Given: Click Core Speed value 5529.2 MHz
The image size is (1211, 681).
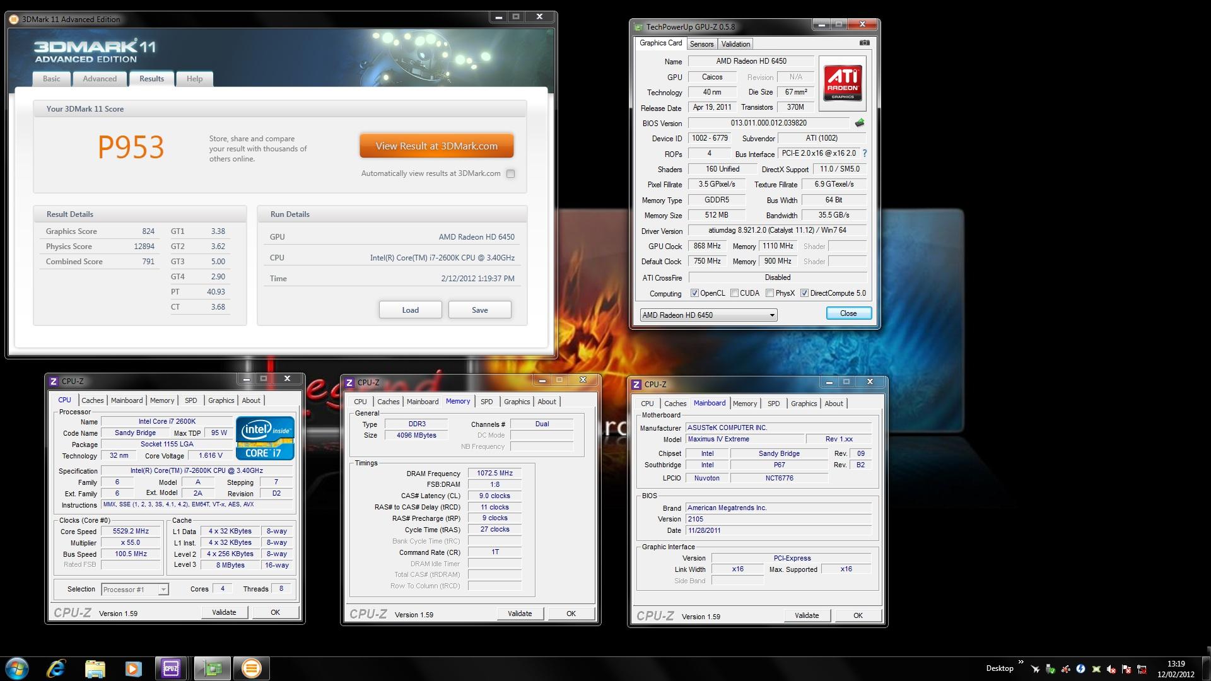Looking at the screenshot, I should coord(131,532).
